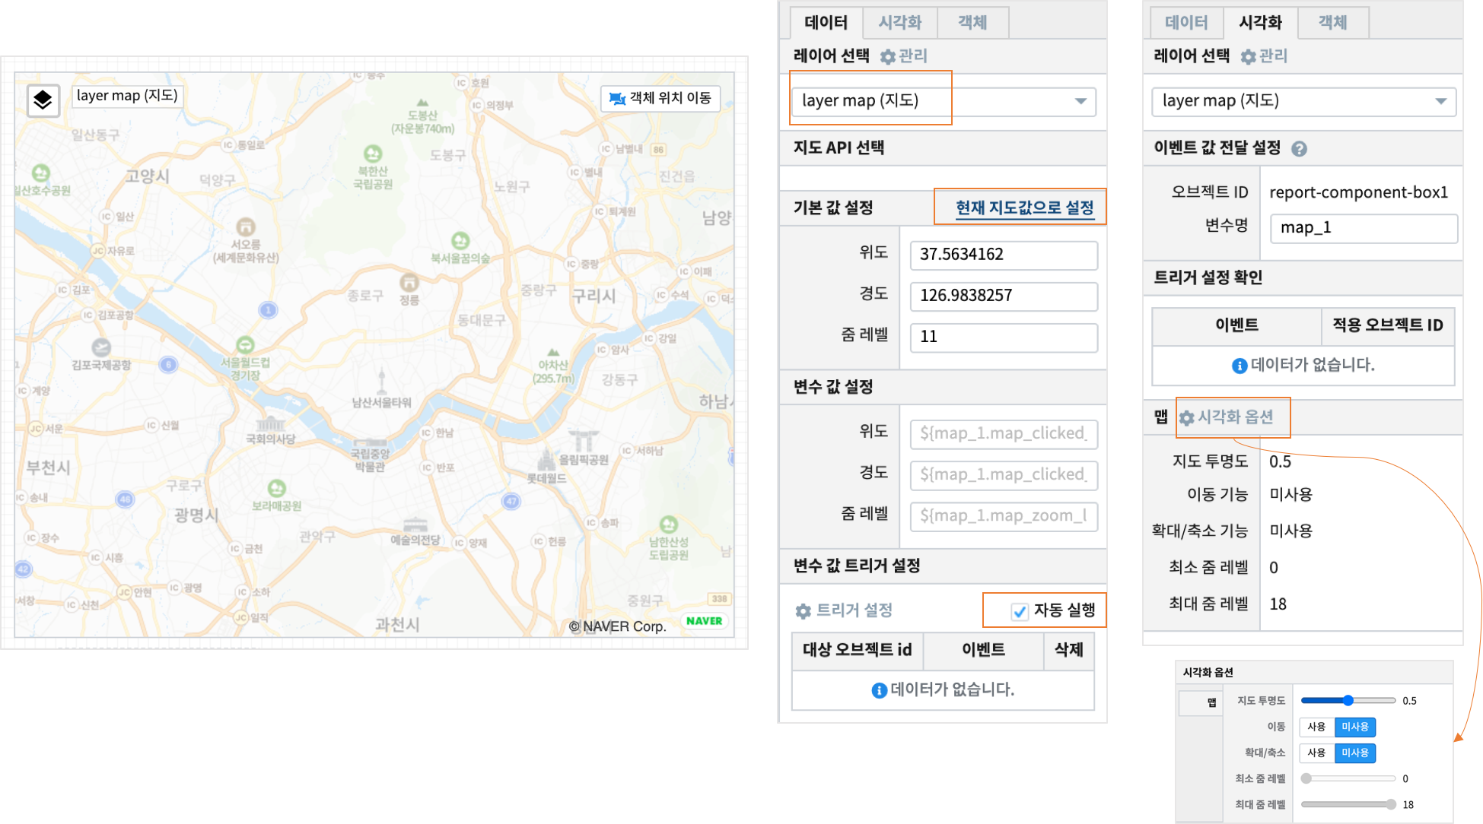Click the variable 경도 input field
Image resolution: width=1483 pixels, height=824 pixels.
pyautogui.click(x=1004, y=474)
